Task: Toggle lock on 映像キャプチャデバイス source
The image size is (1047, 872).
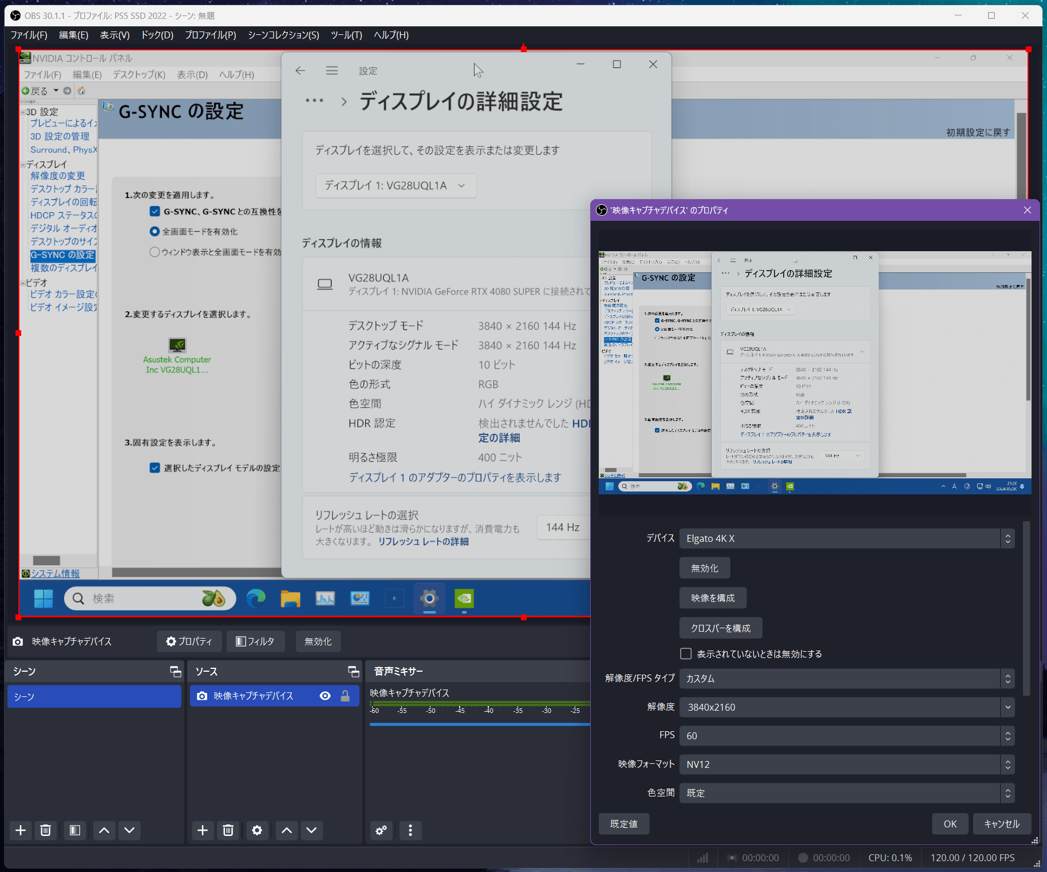Action: click(345, 696)
